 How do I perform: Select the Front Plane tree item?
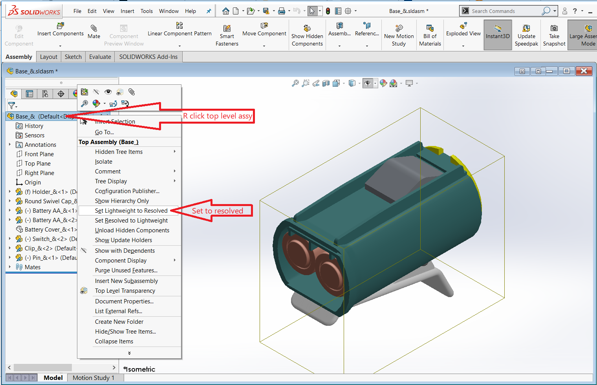(x=39, y=154)
